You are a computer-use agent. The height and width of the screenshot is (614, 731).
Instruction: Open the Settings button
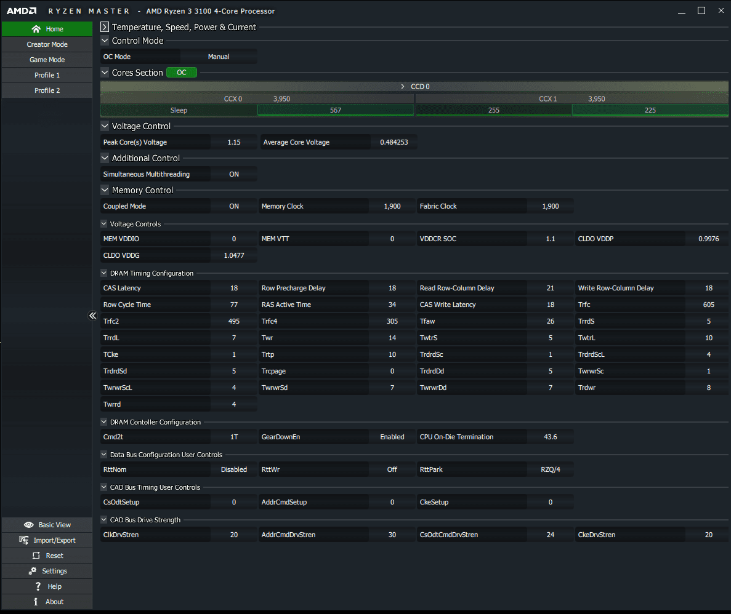click(x=47, y=571)
